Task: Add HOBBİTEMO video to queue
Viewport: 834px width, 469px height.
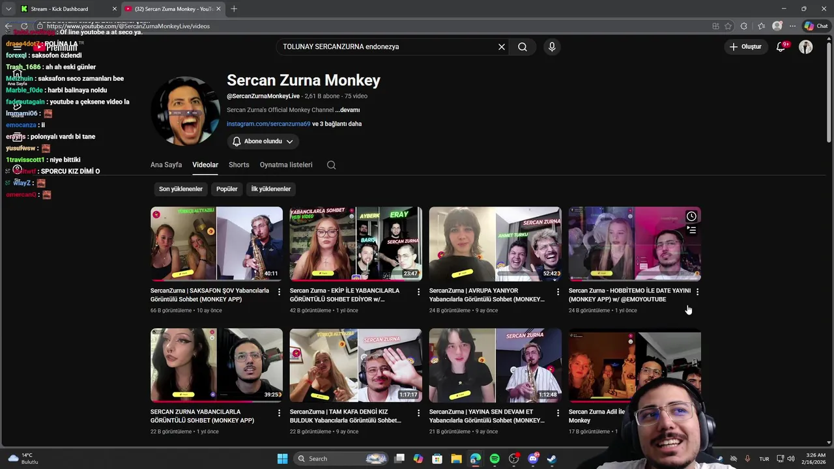Action: coord(691,230)
